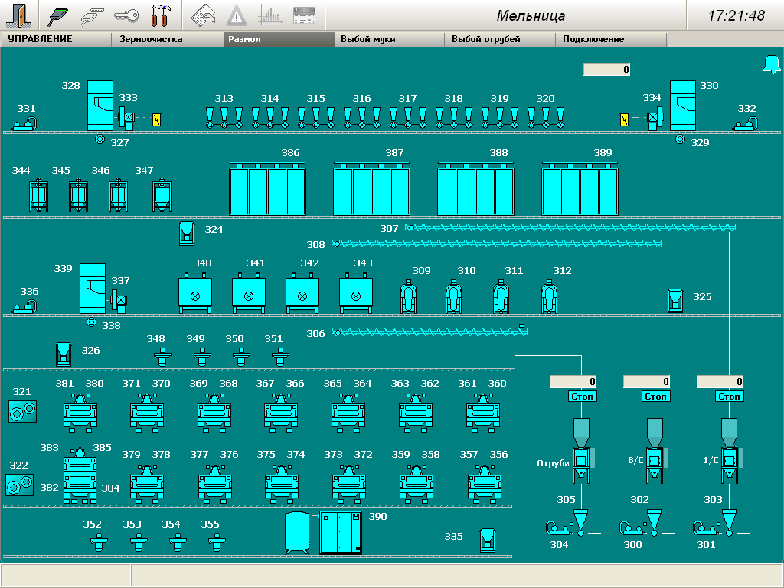Click the key access icon
The width and height of the screenshot is (784, 588).
click(126, 15)
